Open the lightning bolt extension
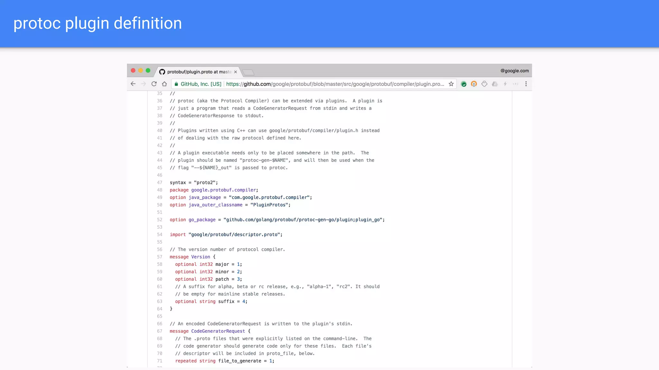Viewport: 659px width, 370px height. [x=505, y=84]
